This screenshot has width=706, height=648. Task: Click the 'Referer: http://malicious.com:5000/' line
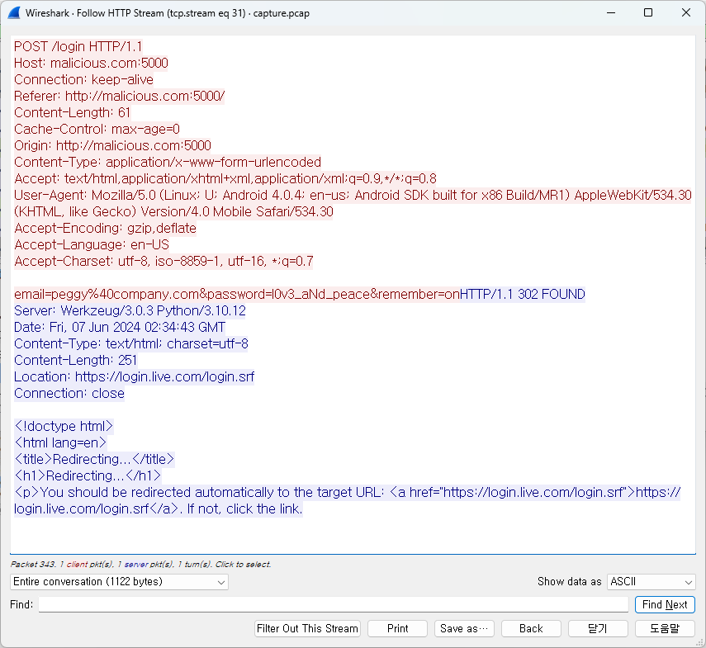(x=119, y=96)
